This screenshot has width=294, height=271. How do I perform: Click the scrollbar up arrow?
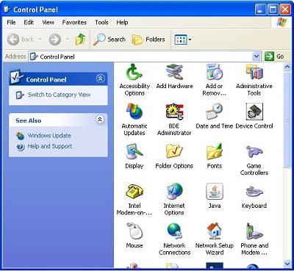click(x=287, y=67)
